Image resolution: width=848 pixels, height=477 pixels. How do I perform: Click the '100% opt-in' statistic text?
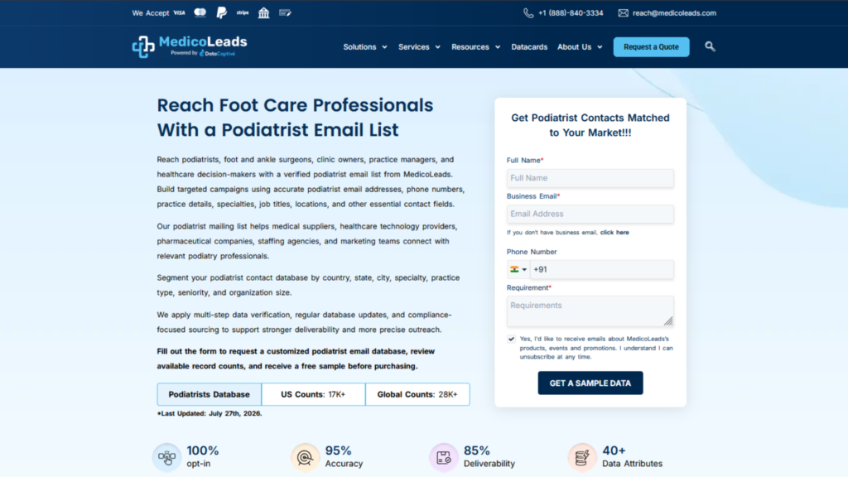(203, 457)
